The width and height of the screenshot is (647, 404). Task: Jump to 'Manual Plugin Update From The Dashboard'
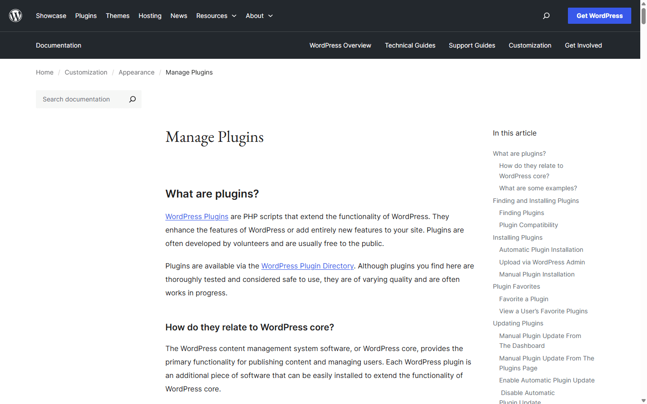pyautogui.click(x=540, y=341)
